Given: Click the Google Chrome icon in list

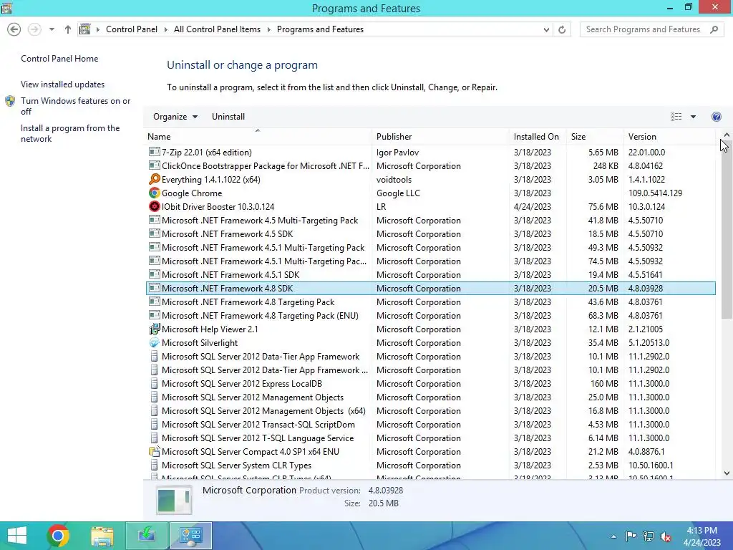Looking at the screenshot, I should coord(154,193).
